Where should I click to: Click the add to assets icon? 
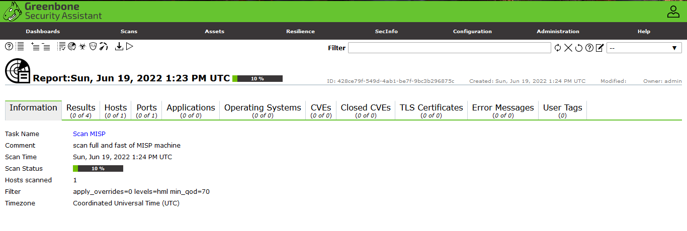pyautogui.click(x=35, y=46)
